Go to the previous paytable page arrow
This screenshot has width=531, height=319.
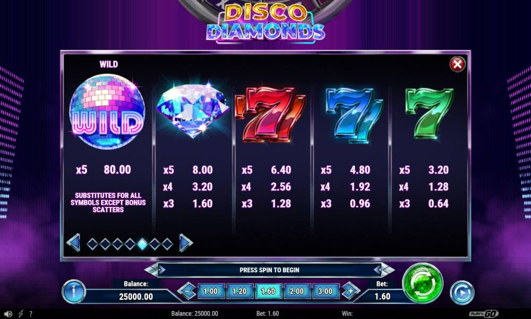point(73,243)
